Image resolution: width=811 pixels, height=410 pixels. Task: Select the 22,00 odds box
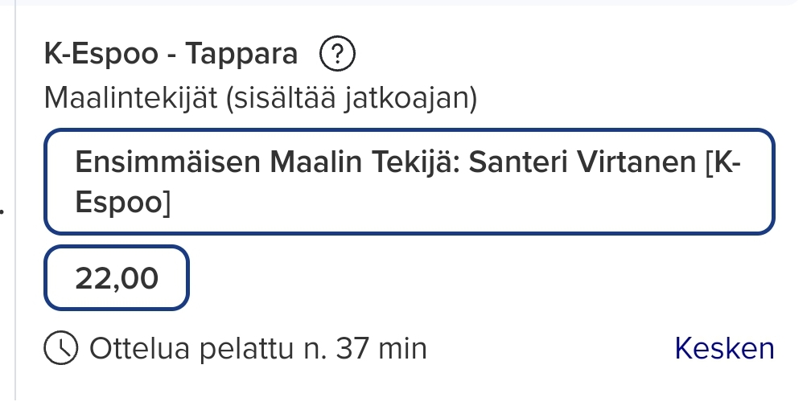coord(117,278)
